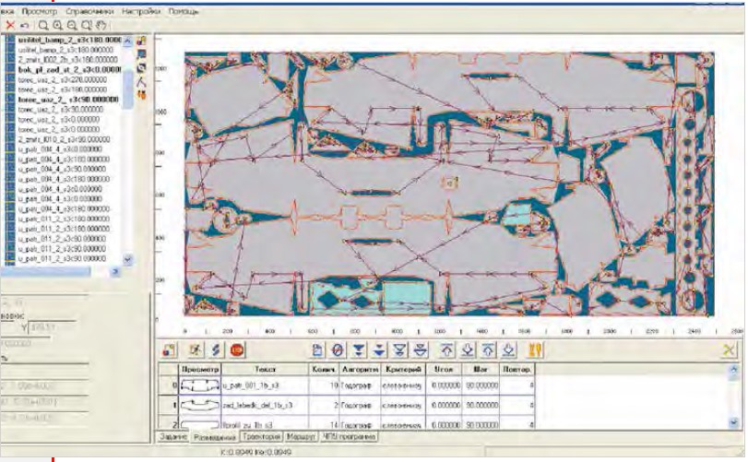Click the first magnifier zoom icon
This screenshot has height=462, width=748.
tap(43, 25)
